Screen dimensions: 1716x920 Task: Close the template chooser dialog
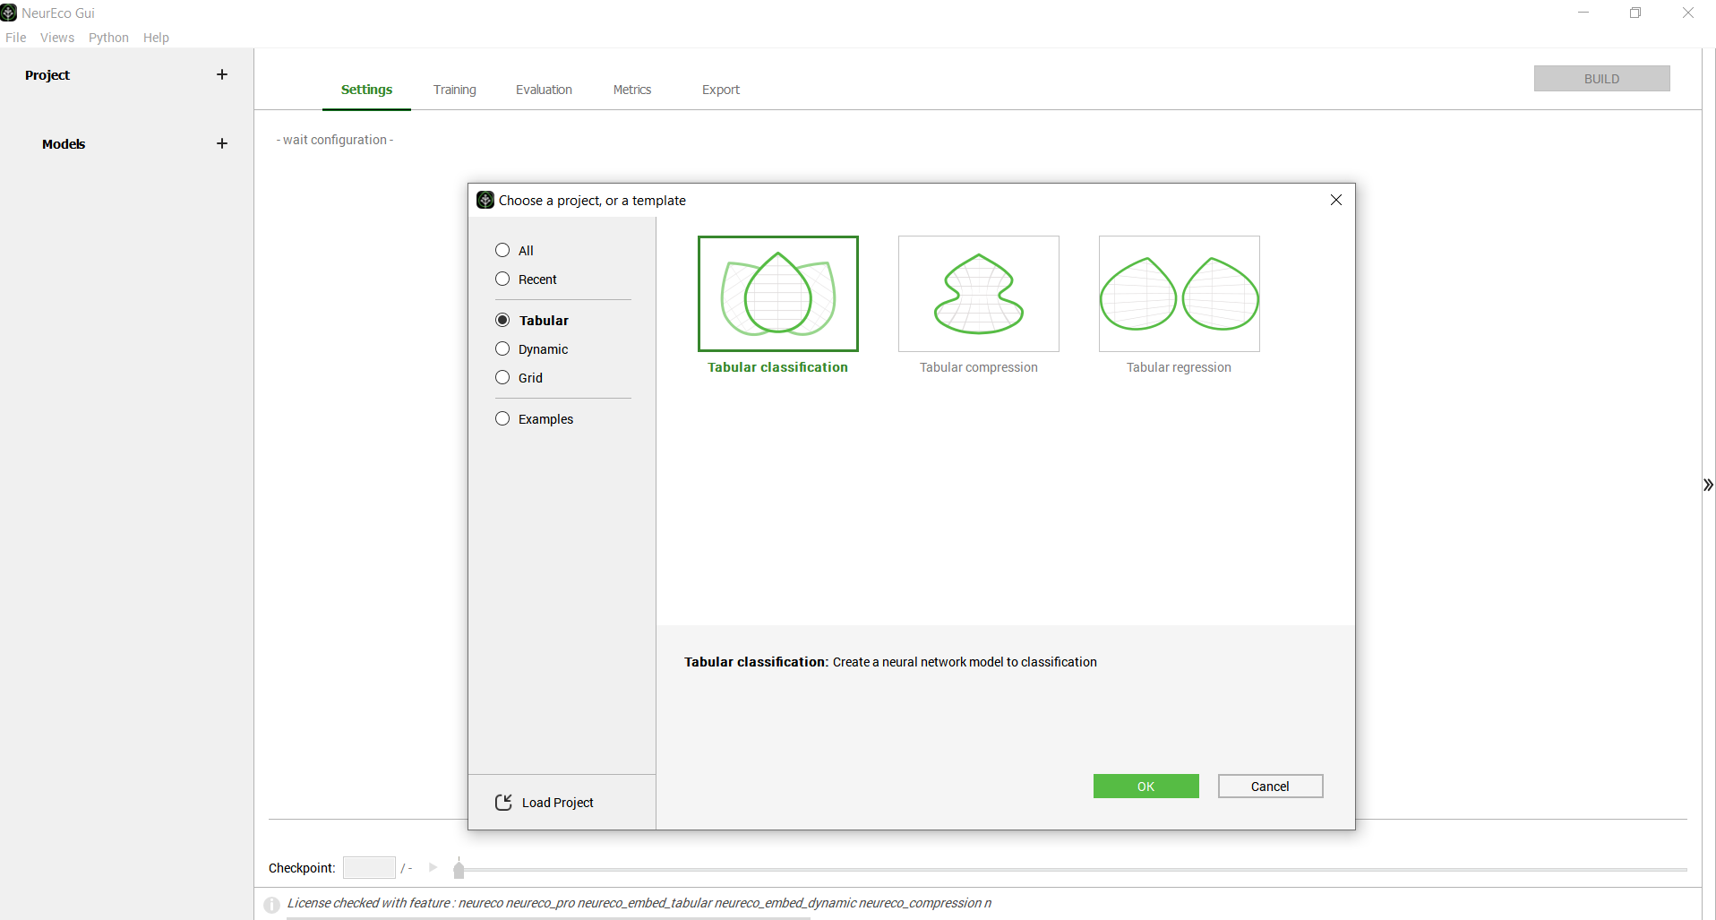pos(1336,200)
